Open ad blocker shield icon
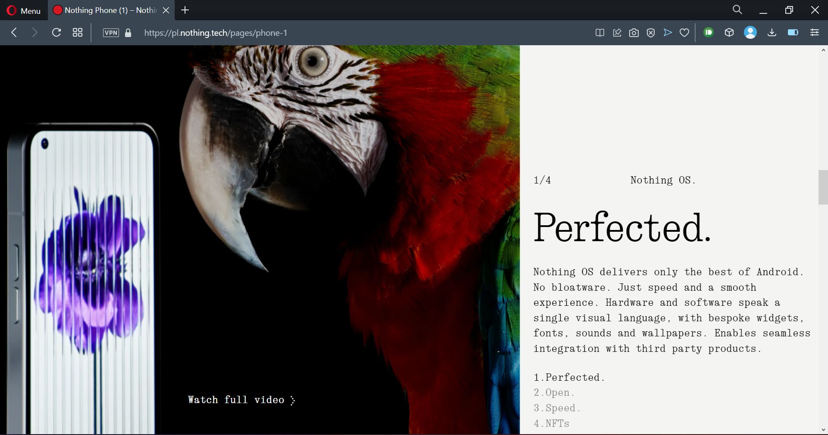Viewport: 828px width, 435px height. (651, 33)
